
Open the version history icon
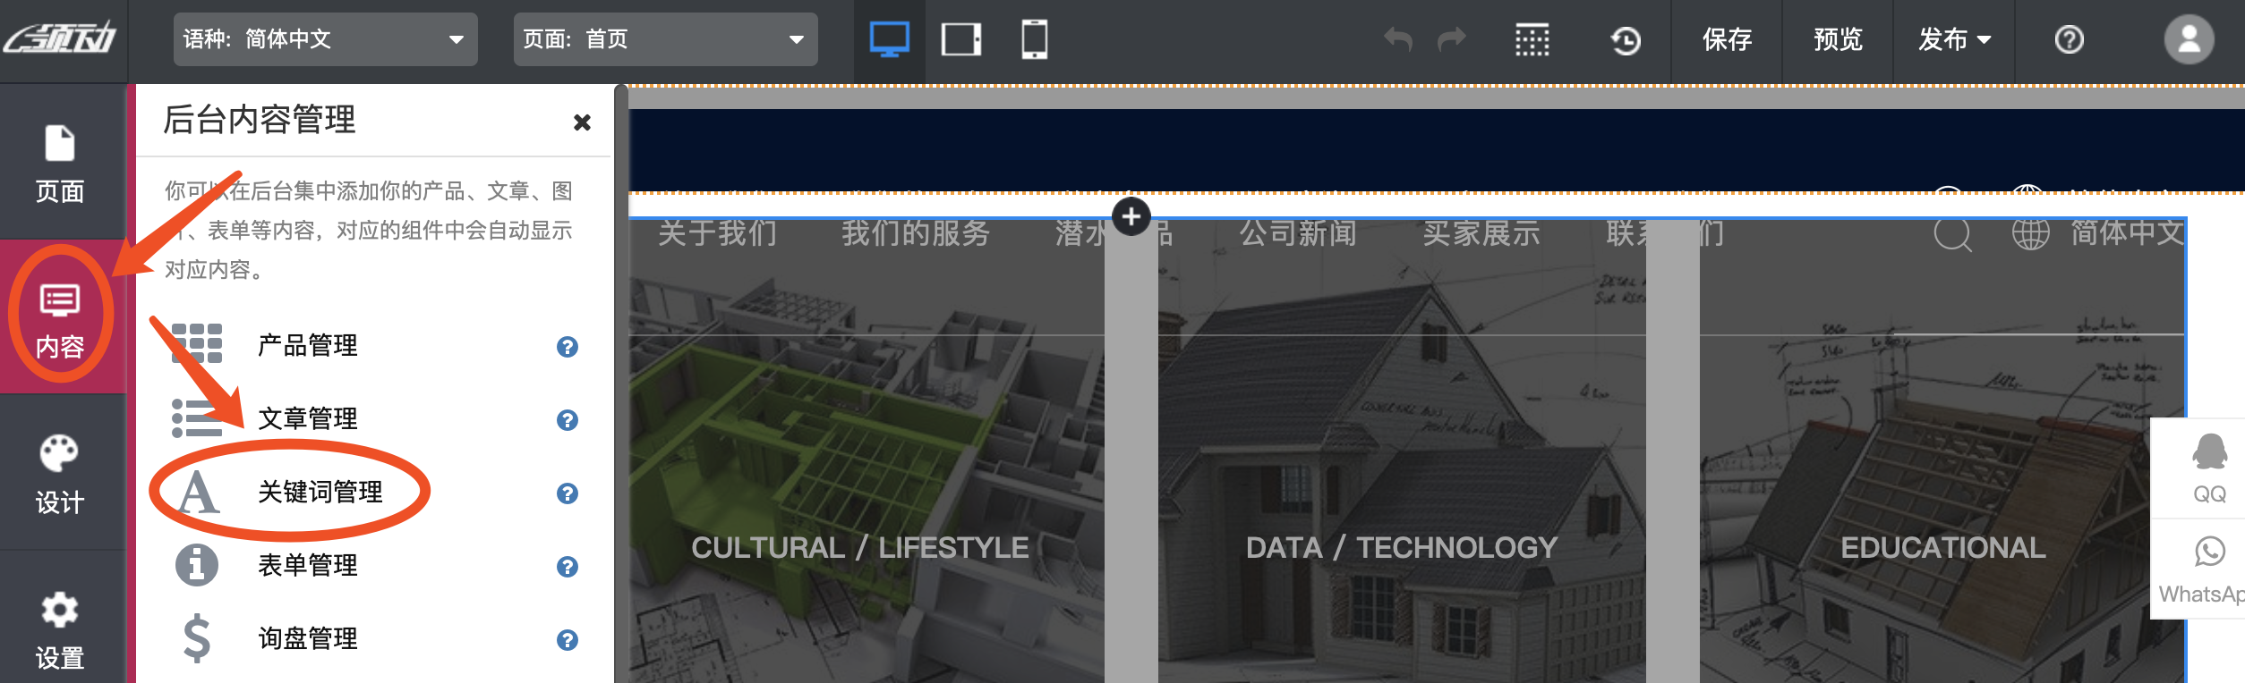(x=1625, y=39)
